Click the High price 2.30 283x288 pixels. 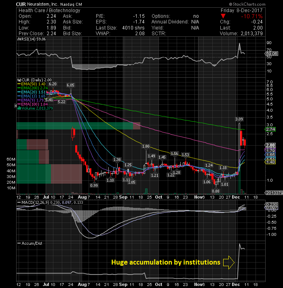pyautogui.click(x=51, y=22)
